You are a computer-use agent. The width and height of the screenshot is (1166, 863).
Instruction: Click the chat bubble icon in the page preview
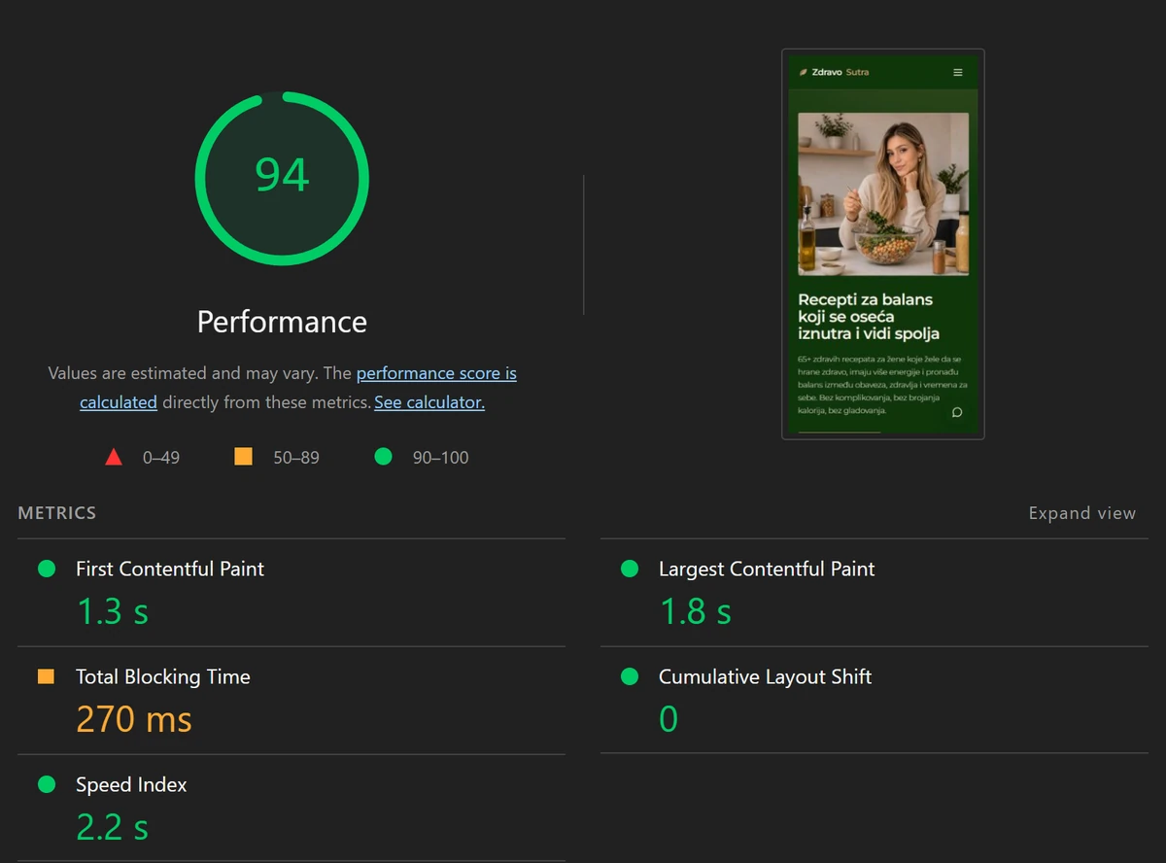(956, 412)
